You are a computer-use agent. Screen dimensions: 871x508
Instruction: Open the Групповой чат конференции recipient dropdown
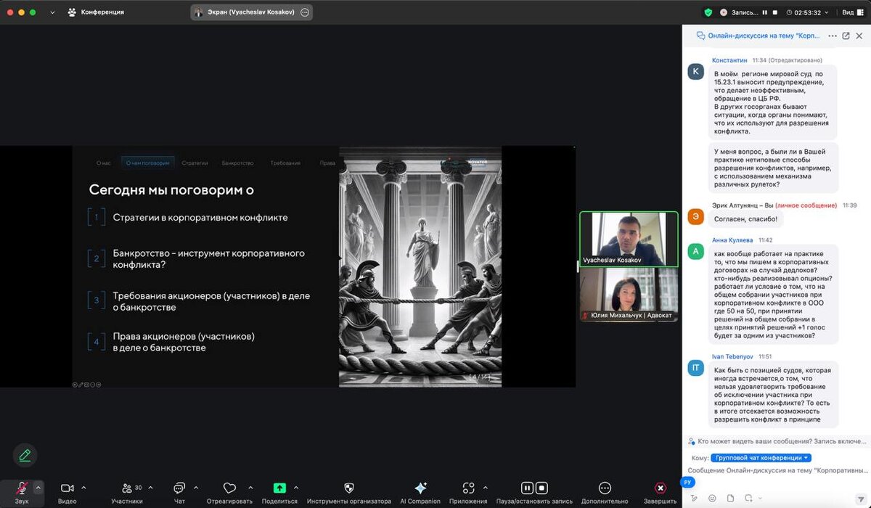tap(761, 458)
